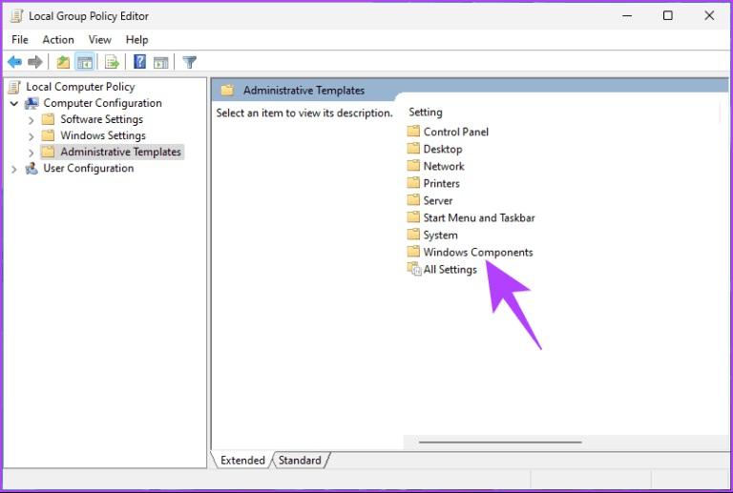Close the Local Group Policy Editor window
Image resolution: width=733 pixels, height=493 pixels.
click(x=709, y=16)
